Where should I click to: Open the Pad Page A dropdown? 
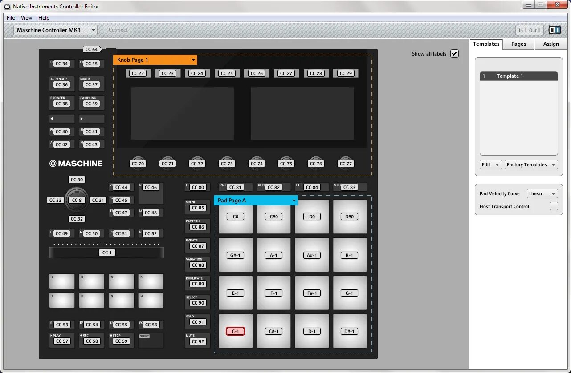pos(256,201)
